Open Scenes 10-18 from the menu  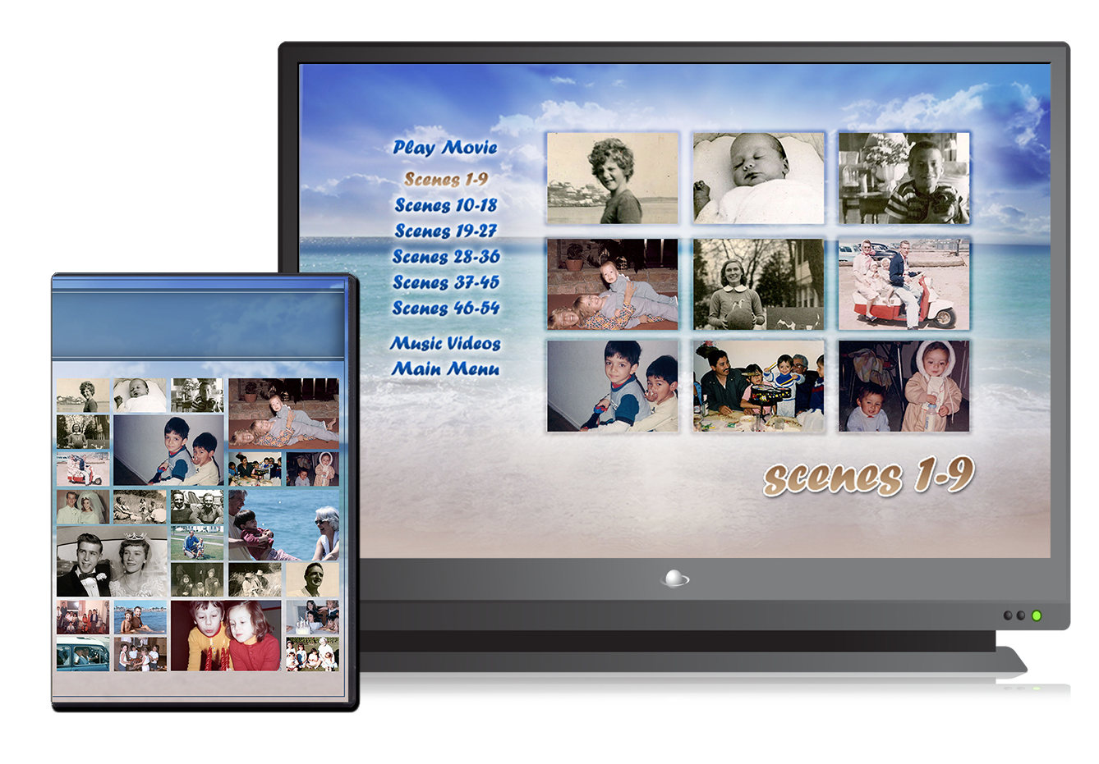pos(445,205)
